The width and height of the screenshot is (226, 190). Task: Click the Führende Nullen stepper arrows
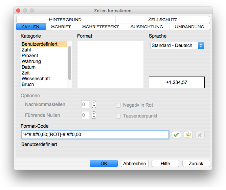(x=94, y=115)
